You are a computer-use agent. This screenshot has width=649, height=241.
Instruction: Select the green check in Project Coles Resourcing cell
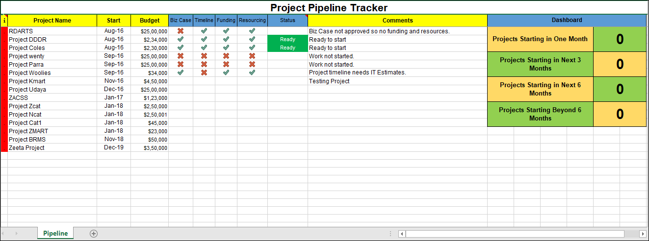252,48
